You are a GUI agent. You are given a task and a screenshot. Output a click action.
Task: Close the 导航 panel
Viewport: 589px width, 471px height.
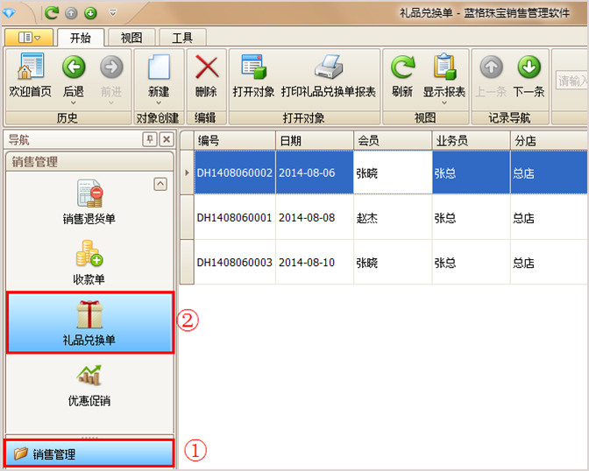[167, 139]
